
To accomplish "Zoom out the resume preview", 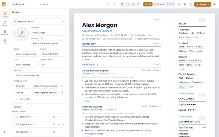I will pos(122,4).
